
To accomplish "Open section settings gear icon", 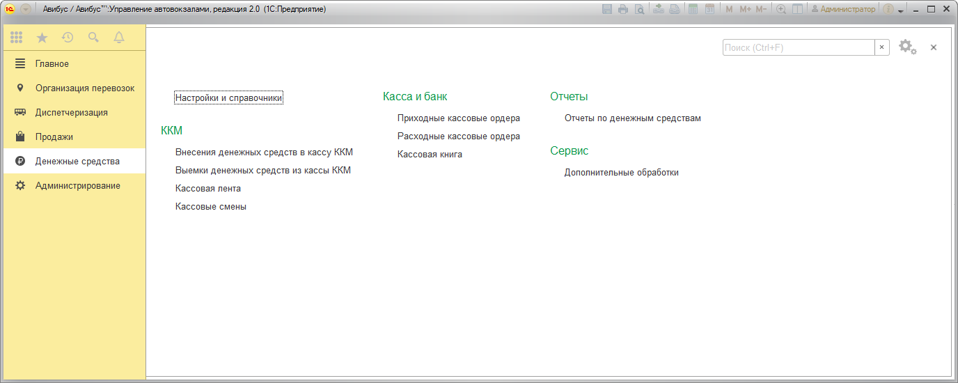I will pos(906,47).
